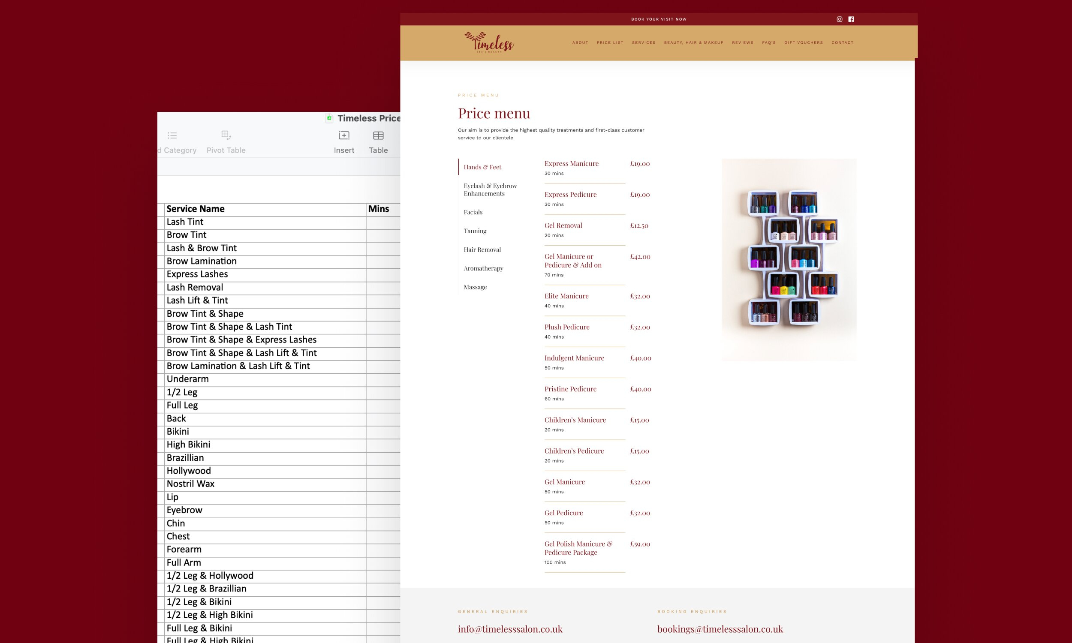This screenshot has height=643, width=1072.
Task: Open the Facials price category
Action: coord(473,212)
